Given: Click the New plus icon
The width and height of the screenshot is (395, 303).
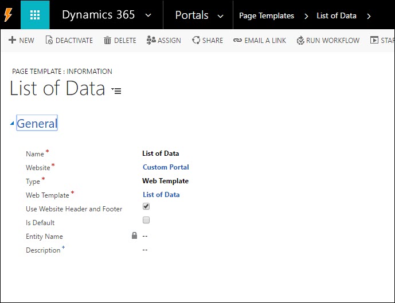Looking at the screenshot, I should pyautogui.click(x=12, y=40).
